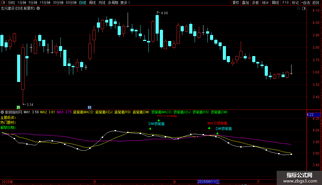Click the 主题投资 label

(x=8, y=118)
